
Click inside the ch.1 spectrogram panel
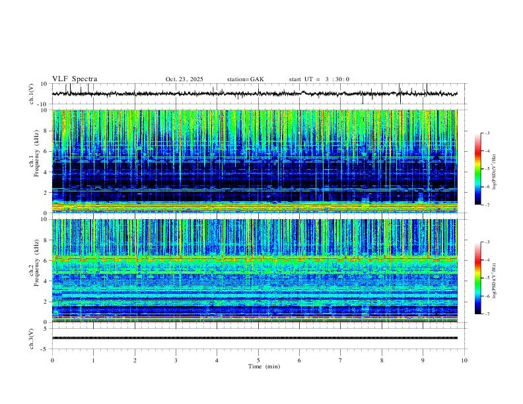254,161
